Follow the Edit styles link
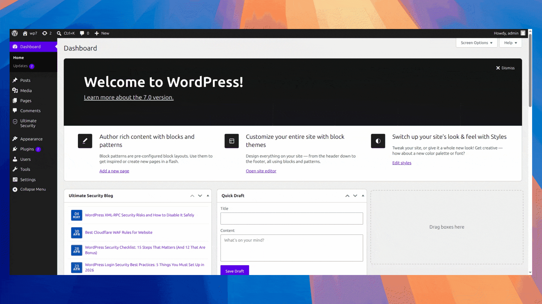The width and height of the screenshot is (542, 304). [x=402, y=163]
